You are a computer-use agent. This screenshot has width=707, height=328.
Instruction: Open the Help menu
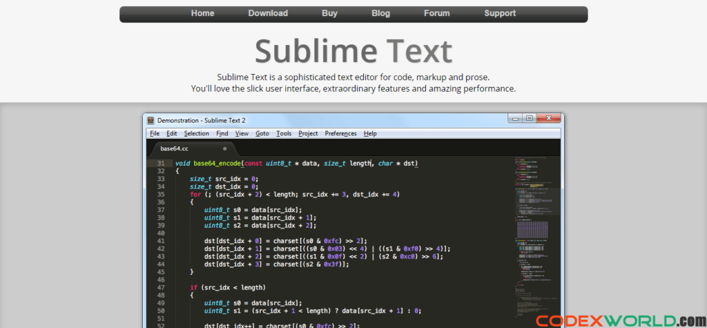coord(370,133)
